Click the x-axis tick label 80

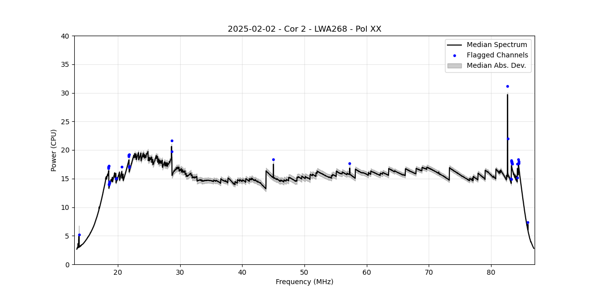[491, 272]
